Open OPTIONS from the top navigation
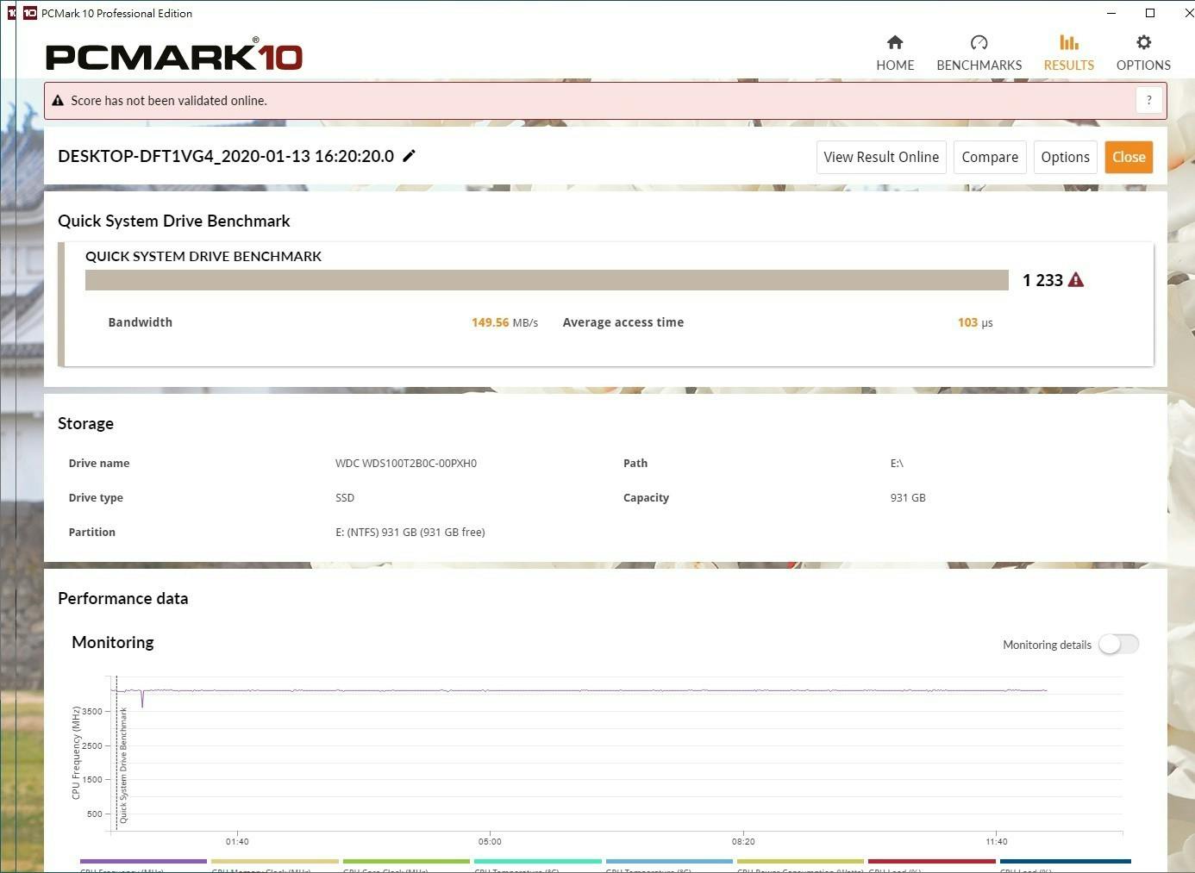Image resolution: width=1195 pixels, height=873 pixels. tap(1143, 53)
